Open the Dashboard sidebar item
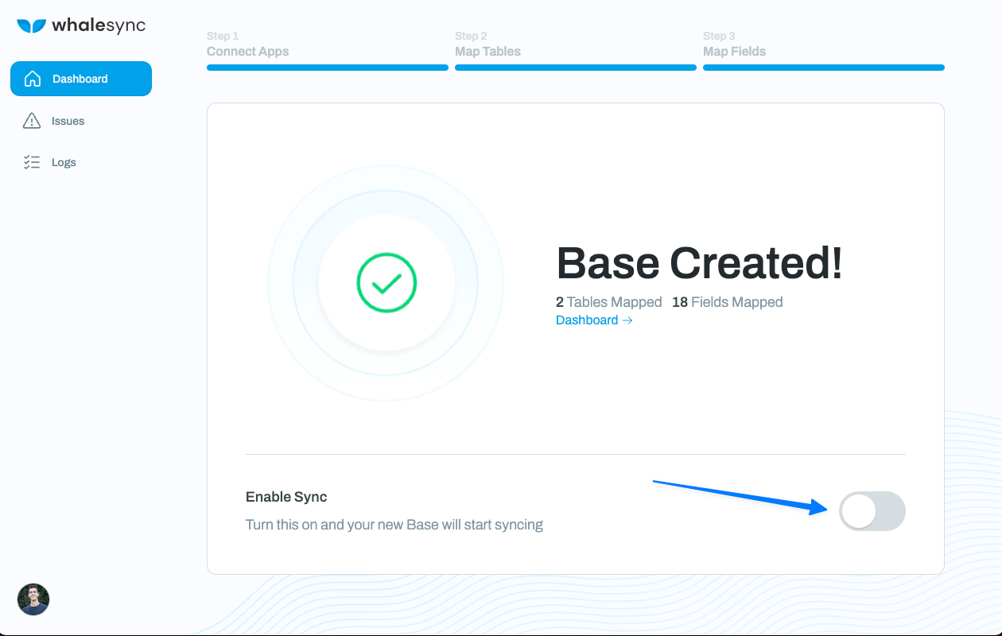1002x636 pixels. (81, 79)
